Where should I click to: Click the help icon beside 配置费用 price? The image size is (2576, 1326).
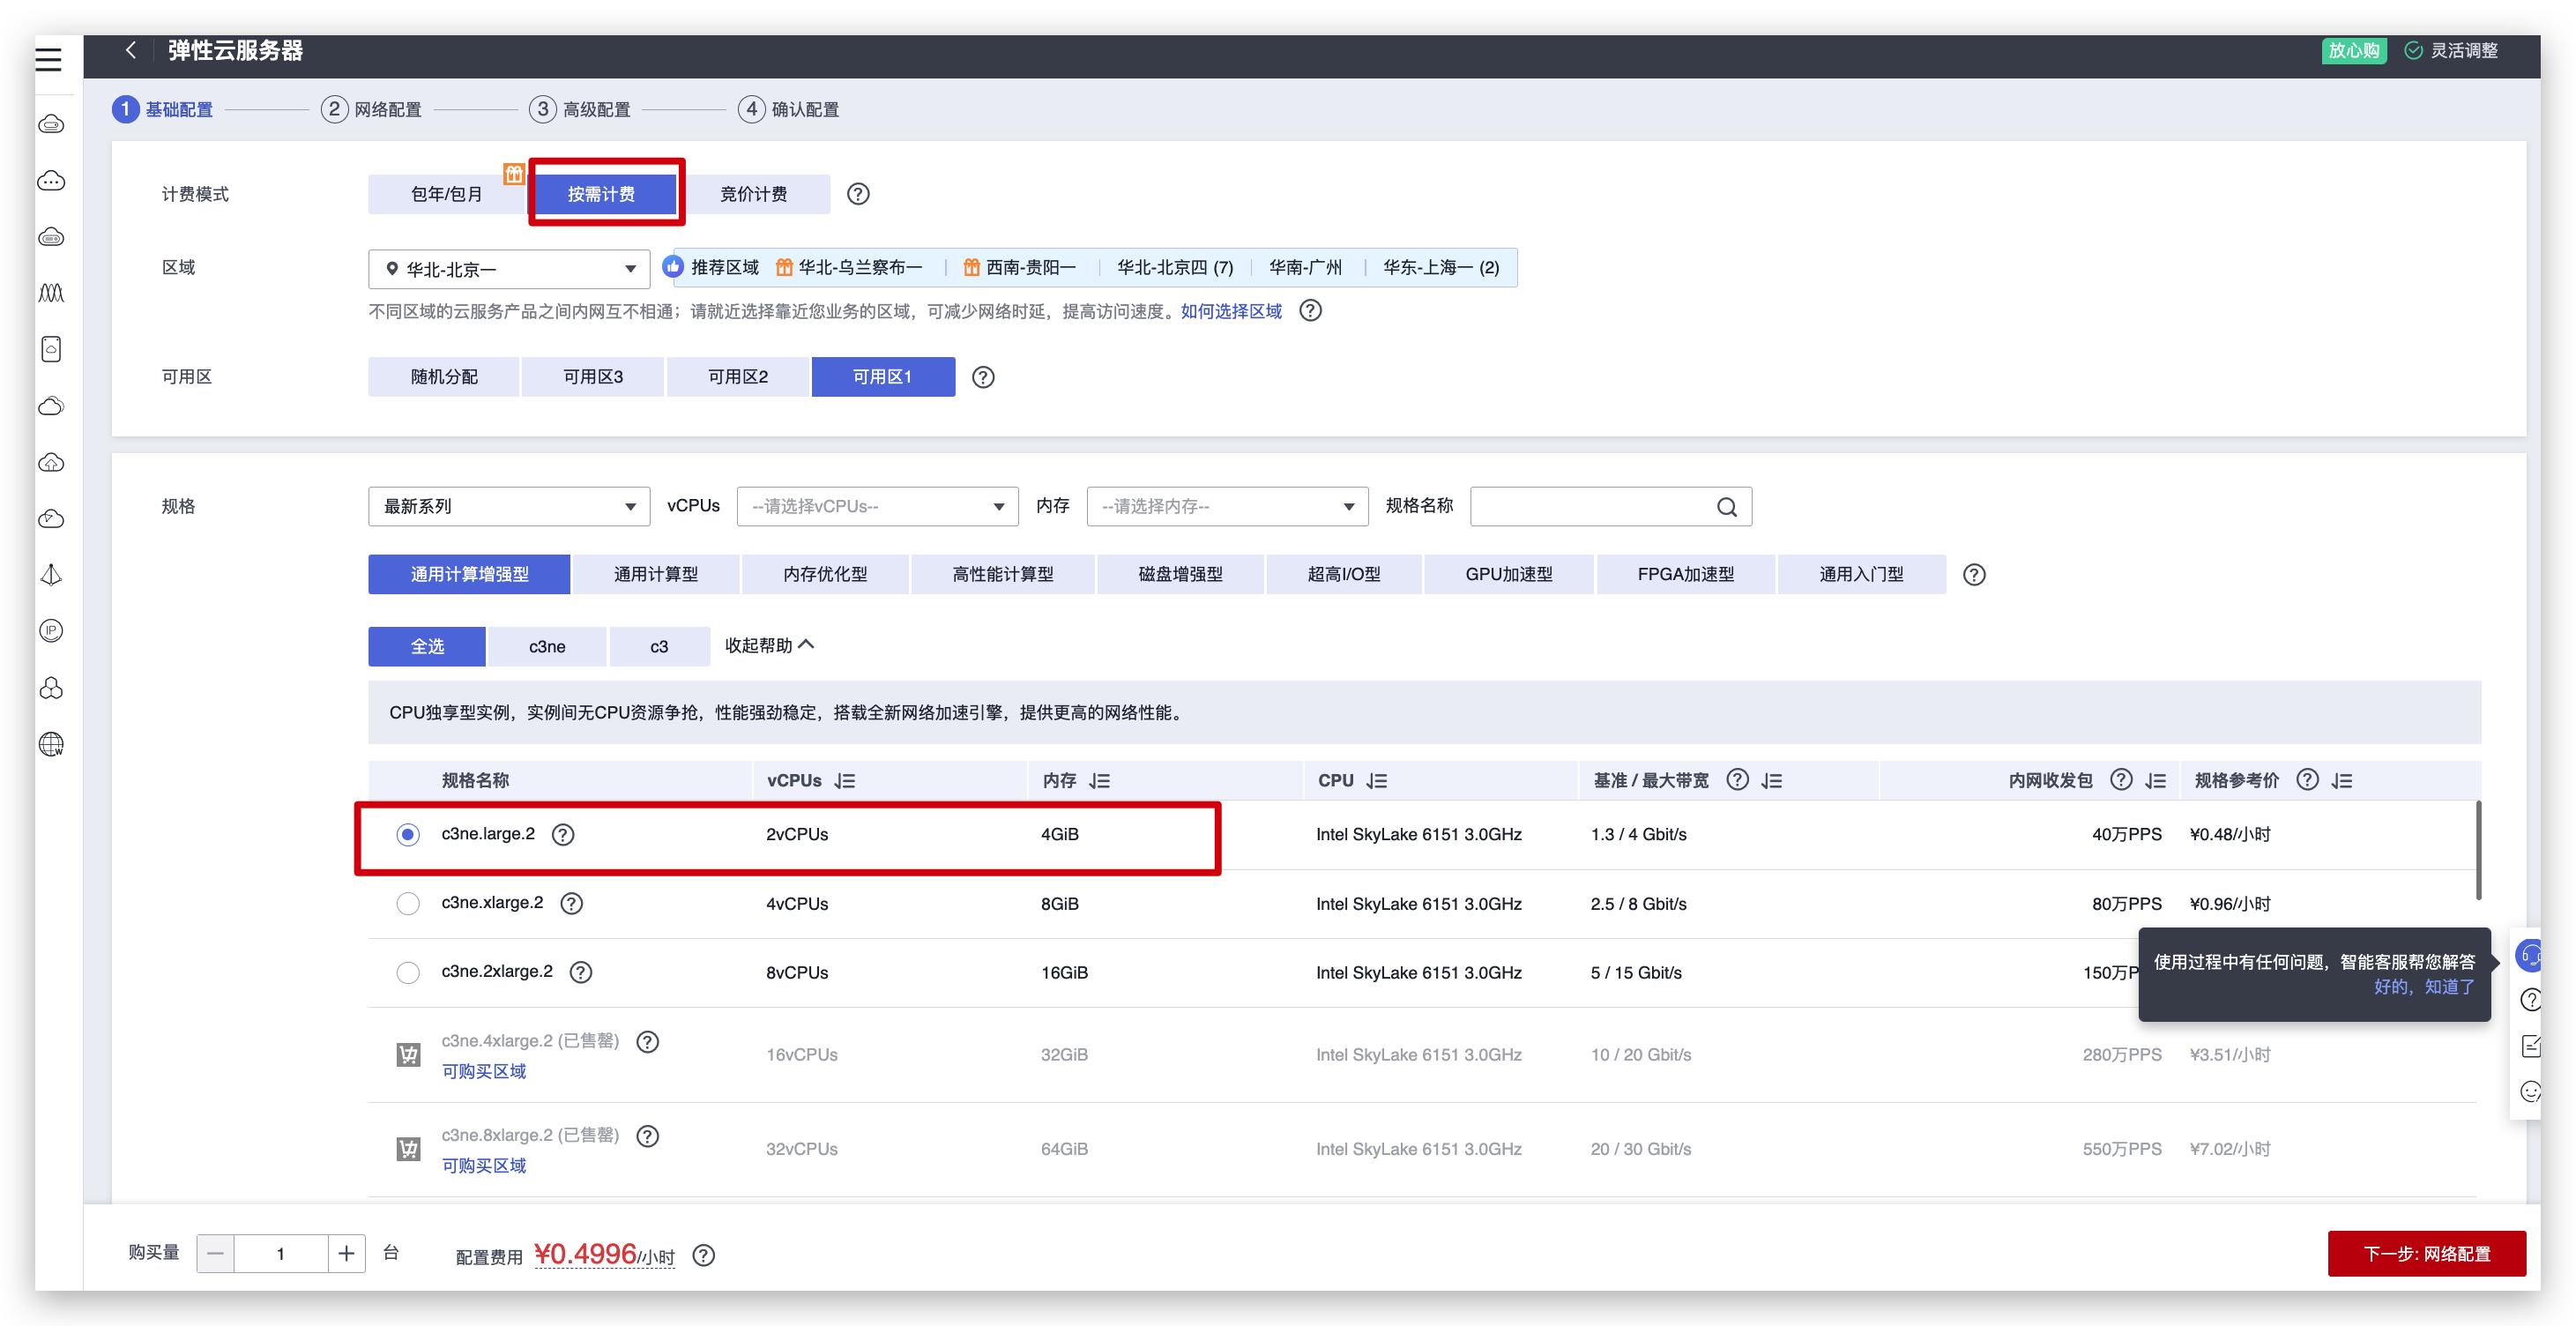(x=704, y=1255)
